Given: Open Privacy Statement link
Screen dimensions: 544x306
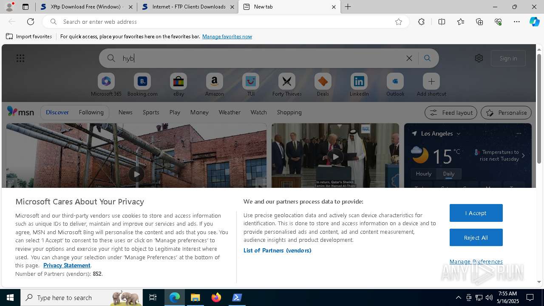Looking at the screenshot, I should coord(67,265).
